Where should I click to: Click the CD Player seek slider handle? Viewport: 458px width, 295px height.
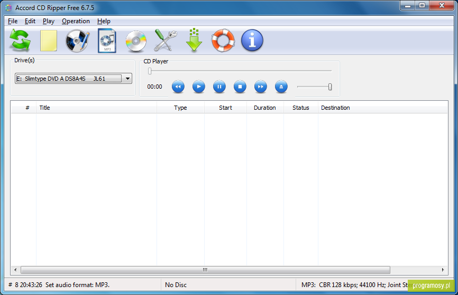[150, 71]
